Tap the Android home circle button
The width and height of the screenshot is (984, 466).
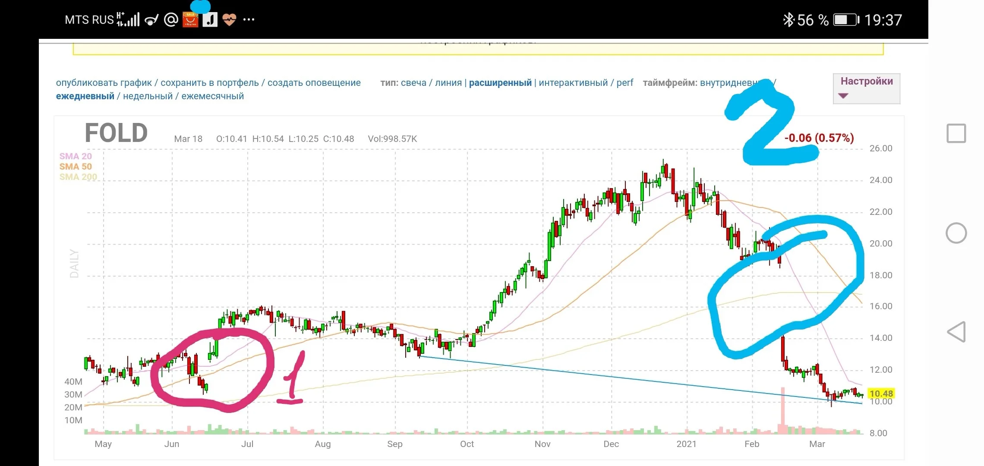click(956, 233)
